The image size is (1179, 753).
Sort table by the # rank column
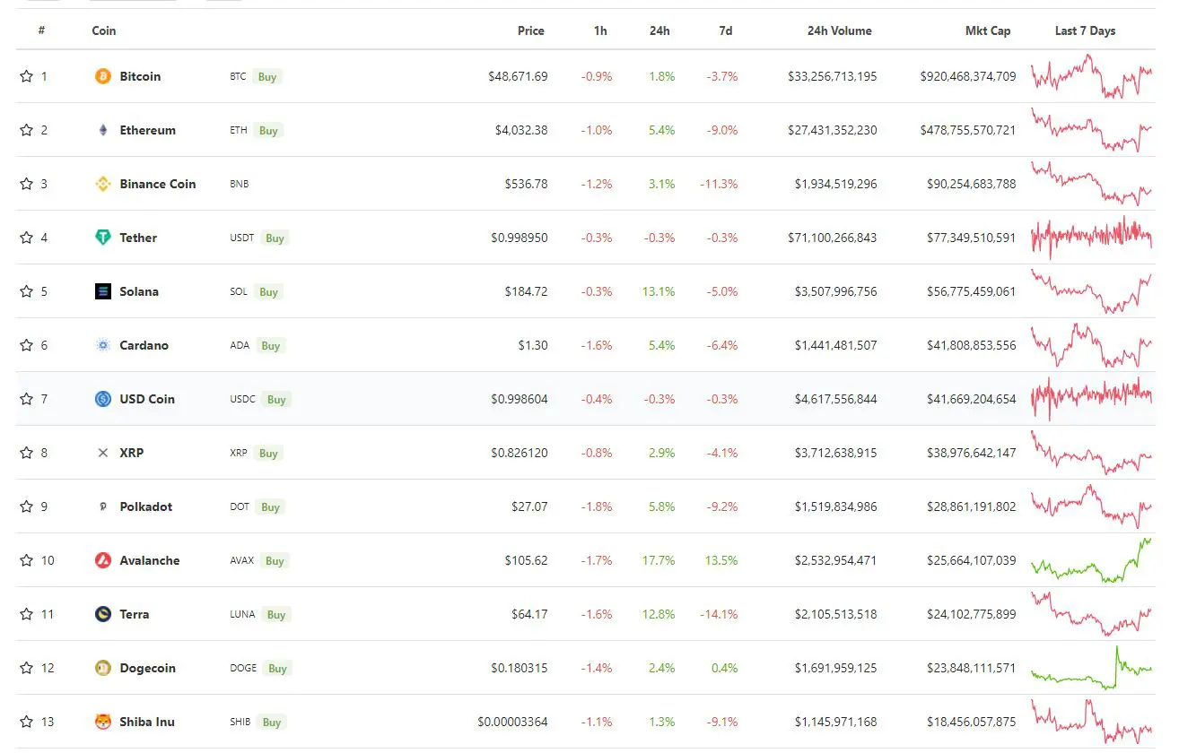pyautogui.click(x=41, y=30)
